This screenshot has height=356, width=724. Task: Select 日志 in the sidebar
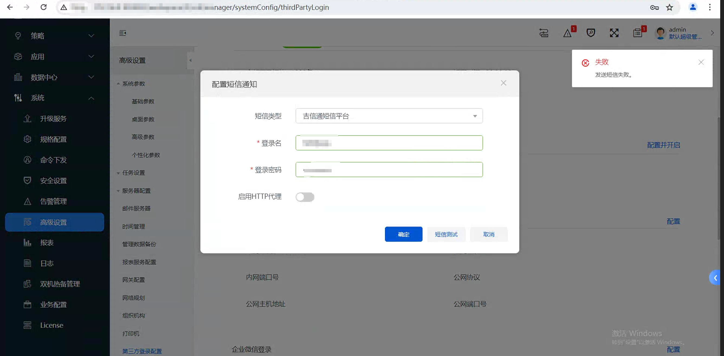47,263
